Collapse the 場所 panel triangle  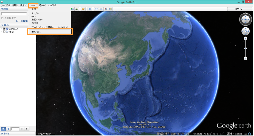click(x=2, y=25)
